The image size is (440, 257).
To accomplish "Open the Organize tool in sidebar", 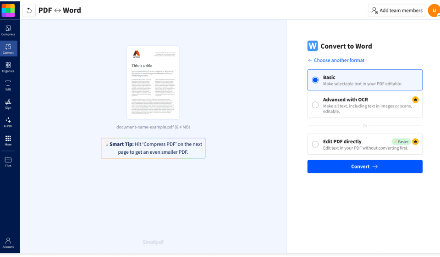I will point(8,67).
